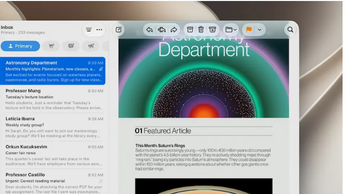This screenshot has width=345, height=194.
Task: Open Professor Mung's lecture location email
Action: pyautogui.click(x=53, y=99)
